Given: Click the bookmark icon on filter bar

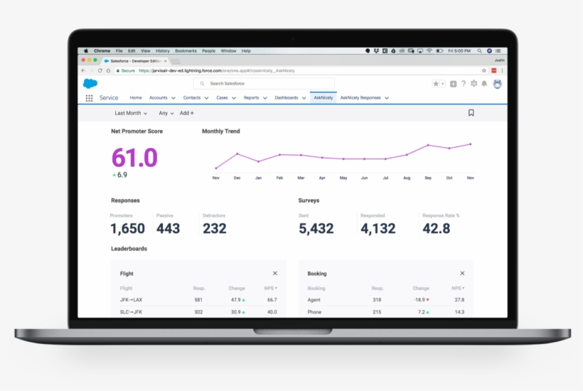Looking at the screenshot, I should [x=471, y=113].
